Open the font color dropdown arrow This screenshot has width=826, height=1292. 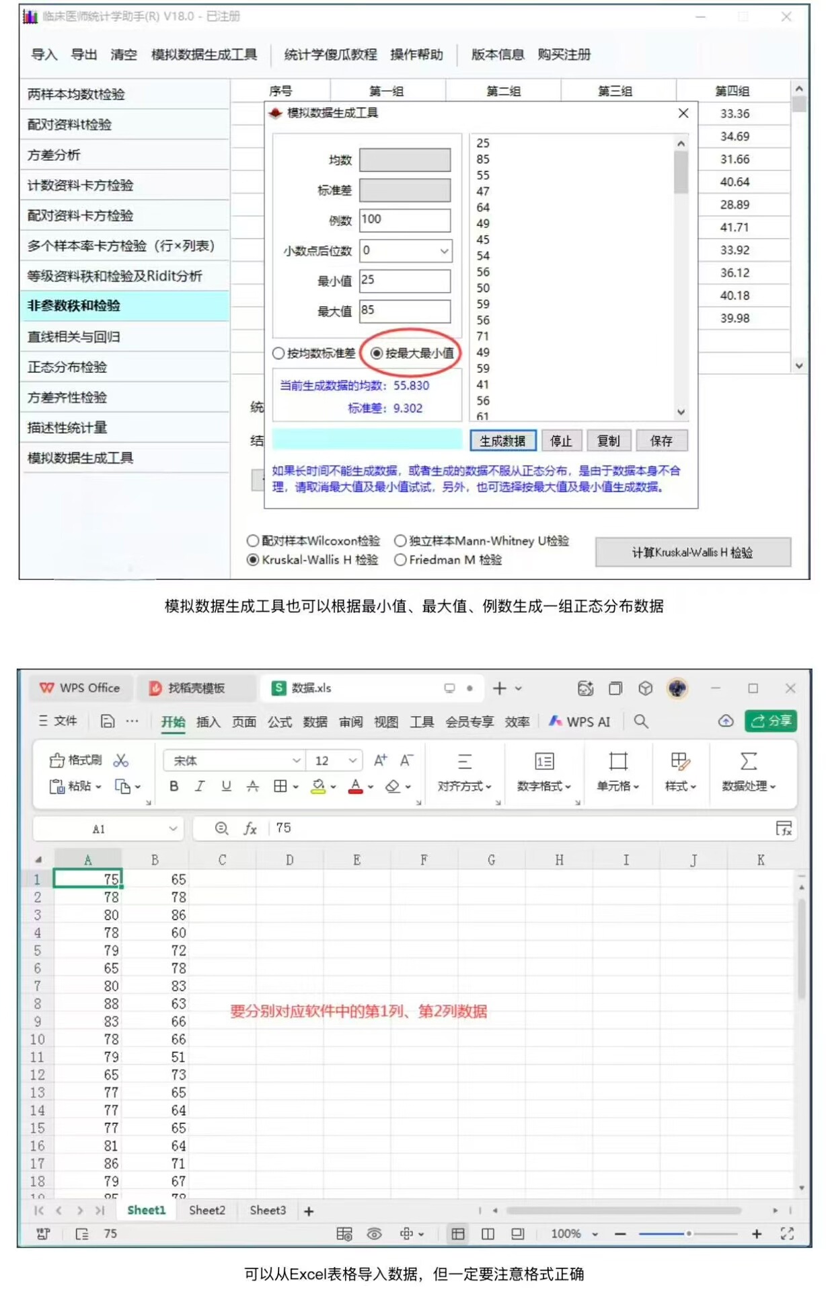371,787
